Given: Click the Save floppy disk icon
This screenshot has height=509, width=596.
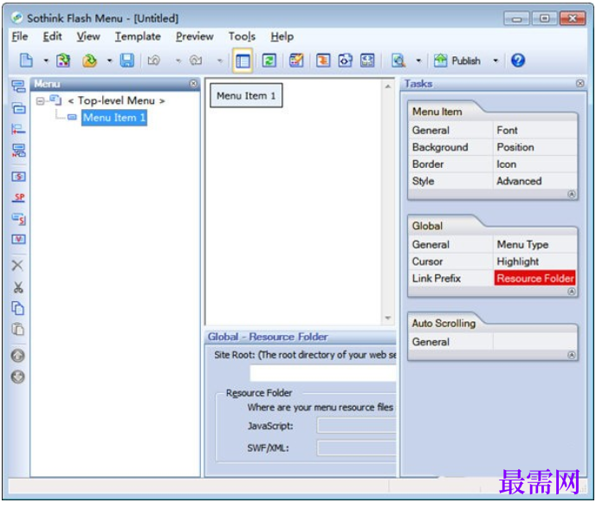Looking at the screenshot, I should point(127,61).
